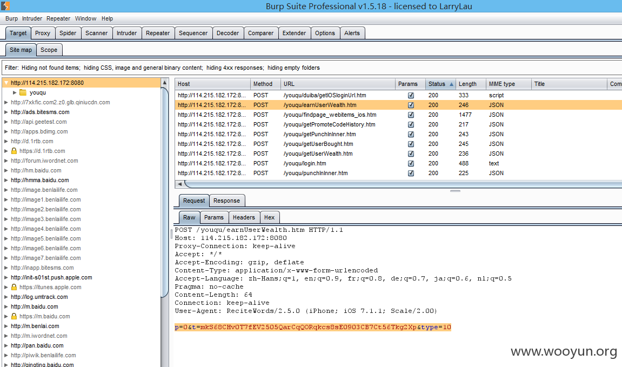This screenshot has height=367, width=622.
Task: Click the table horizontal scrollbar left arrow
Action: (180, 184)
